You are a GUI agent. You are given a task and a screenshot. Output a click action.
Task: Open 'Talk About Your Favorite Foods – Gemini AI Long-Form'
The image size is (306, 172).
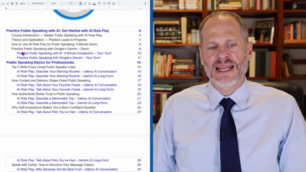[65, 89]
